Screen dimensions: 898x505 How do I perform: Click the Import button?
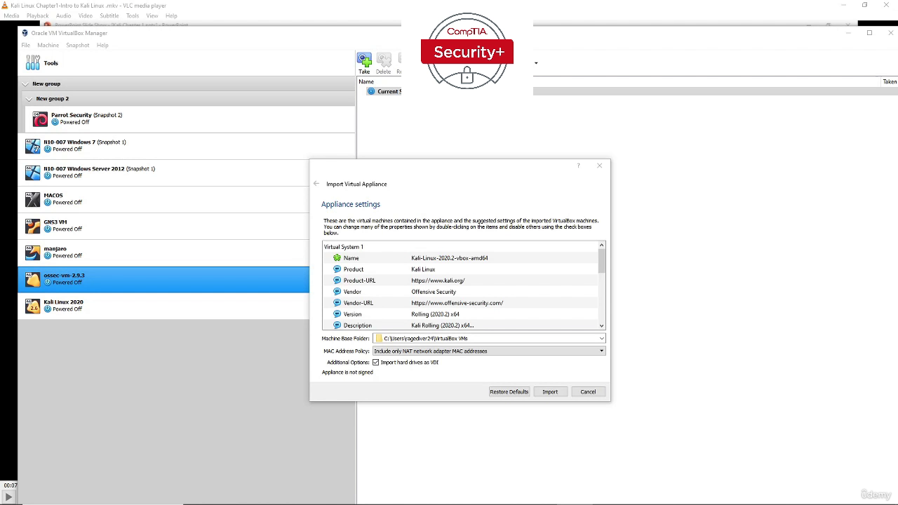pyautogui.click(x=550, y=392)
